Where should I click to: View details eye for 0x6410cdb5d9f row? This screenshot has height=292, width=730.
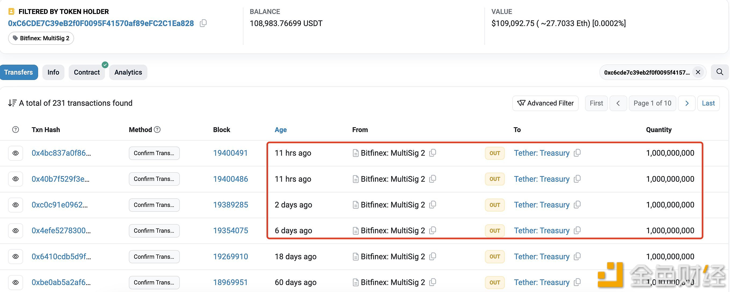point(16,257)
